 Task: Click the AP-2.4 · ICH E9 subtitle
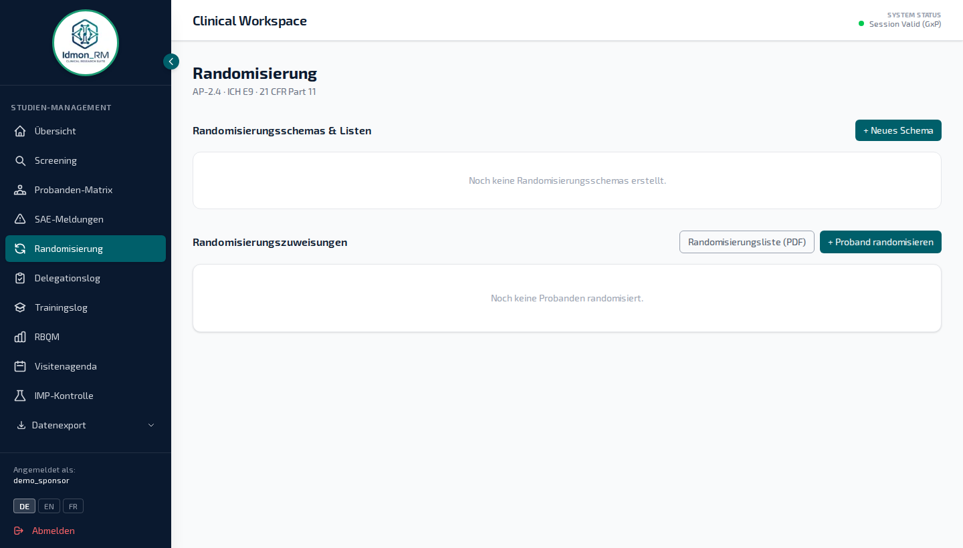tap(254, 92)
